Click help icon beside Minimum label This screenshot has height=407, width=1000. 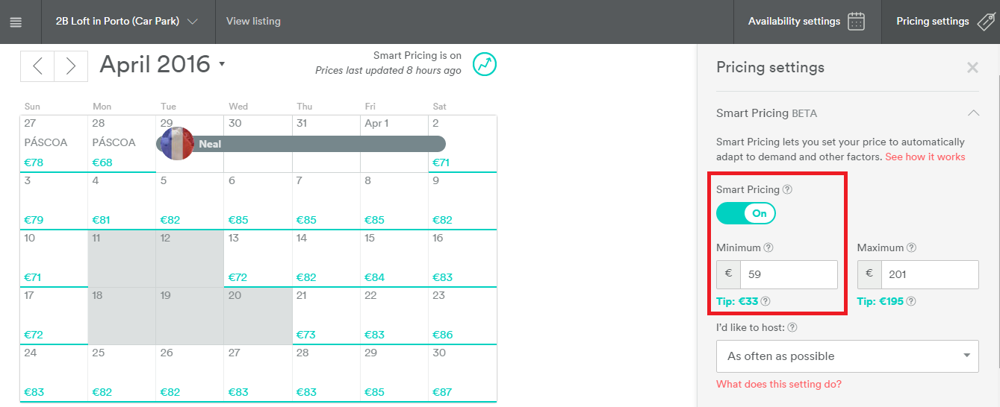pyautogui.click(x=768, y=247)
